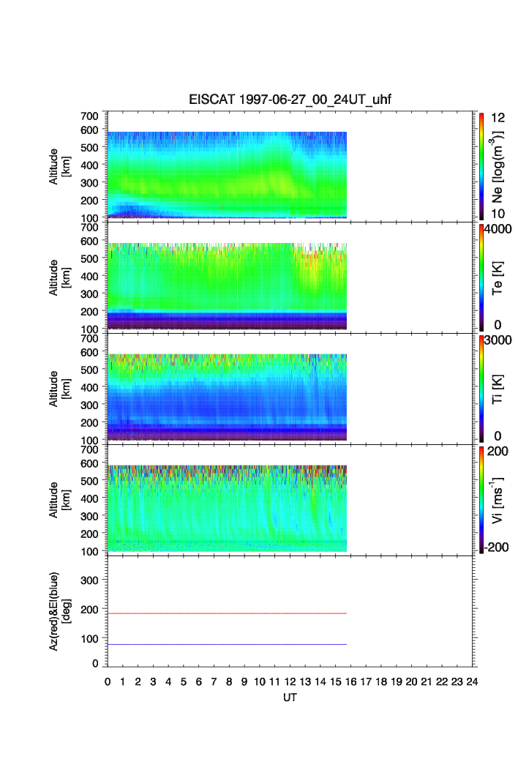This screenshot has height=778, width=518.
Task: Click the 3000 maximum on the Ti scale
Action: (498, 340)
